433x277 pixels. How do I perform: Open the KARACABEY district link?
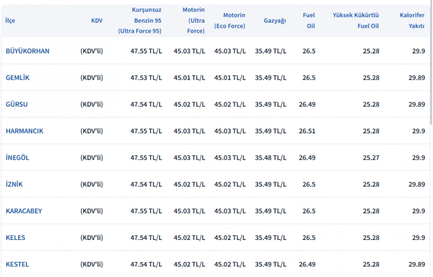click(24, 211)
